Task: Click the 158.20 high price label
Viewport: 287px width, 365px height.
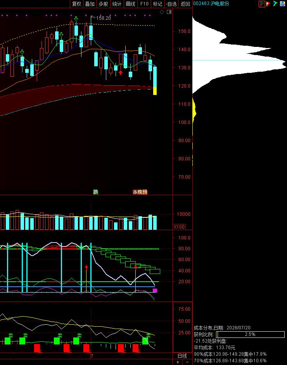Action: coord(104,18)
